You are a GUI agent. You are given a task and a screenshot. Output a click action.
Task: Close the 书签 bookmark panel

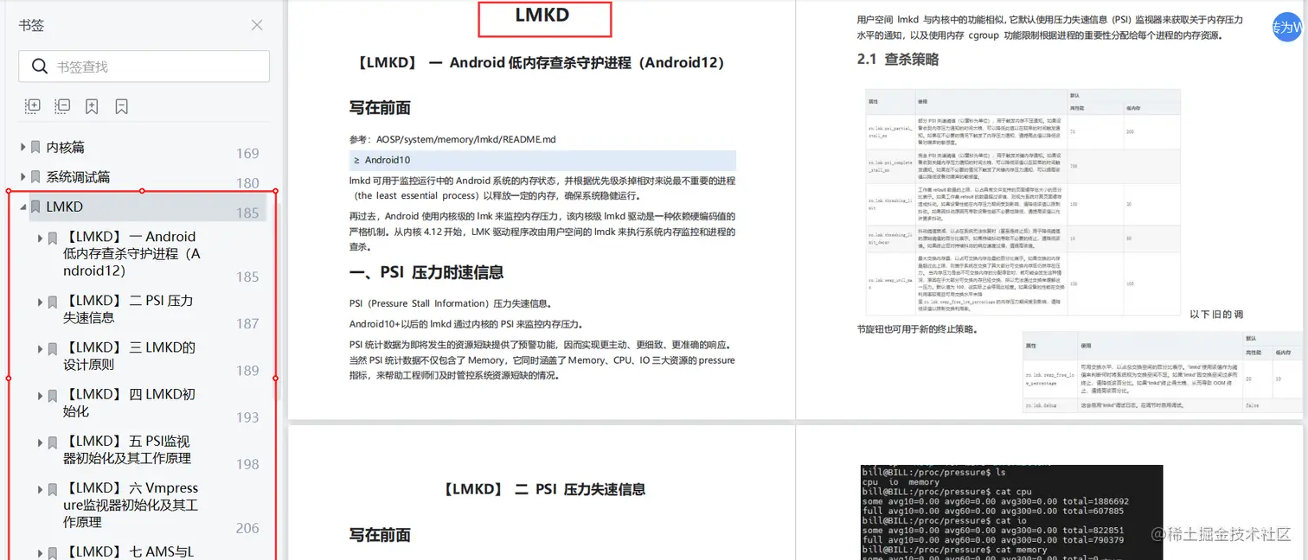click(x=256, y=25)
